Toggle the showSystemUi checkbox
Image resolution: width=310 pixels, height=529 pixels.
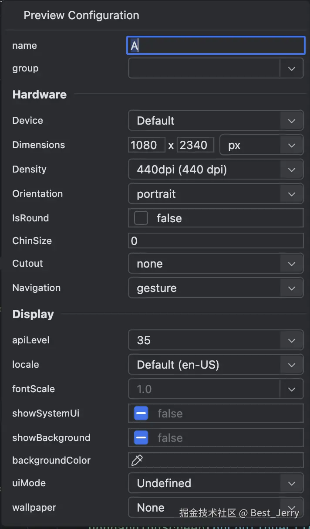(141, 413)
